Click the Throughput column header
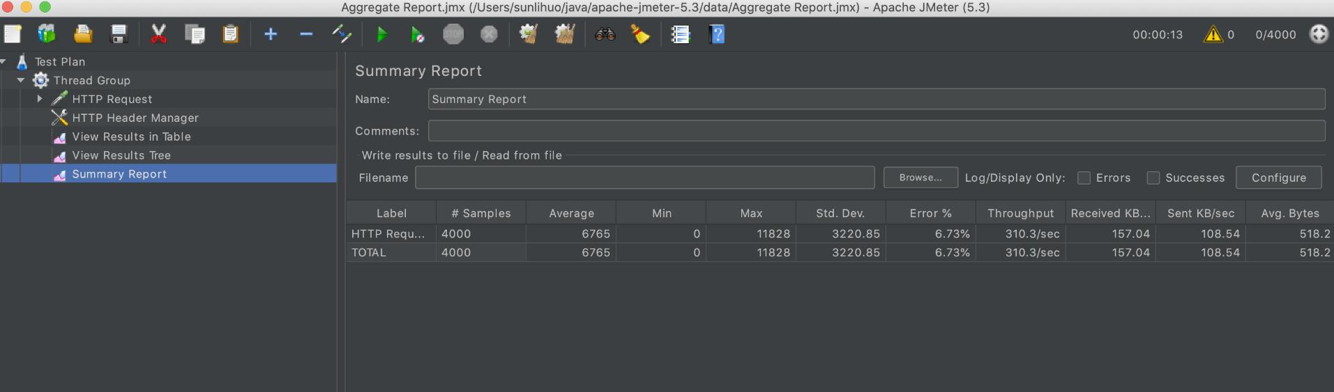This screenshot has height=392, width=1334. tap(1020, 213)
